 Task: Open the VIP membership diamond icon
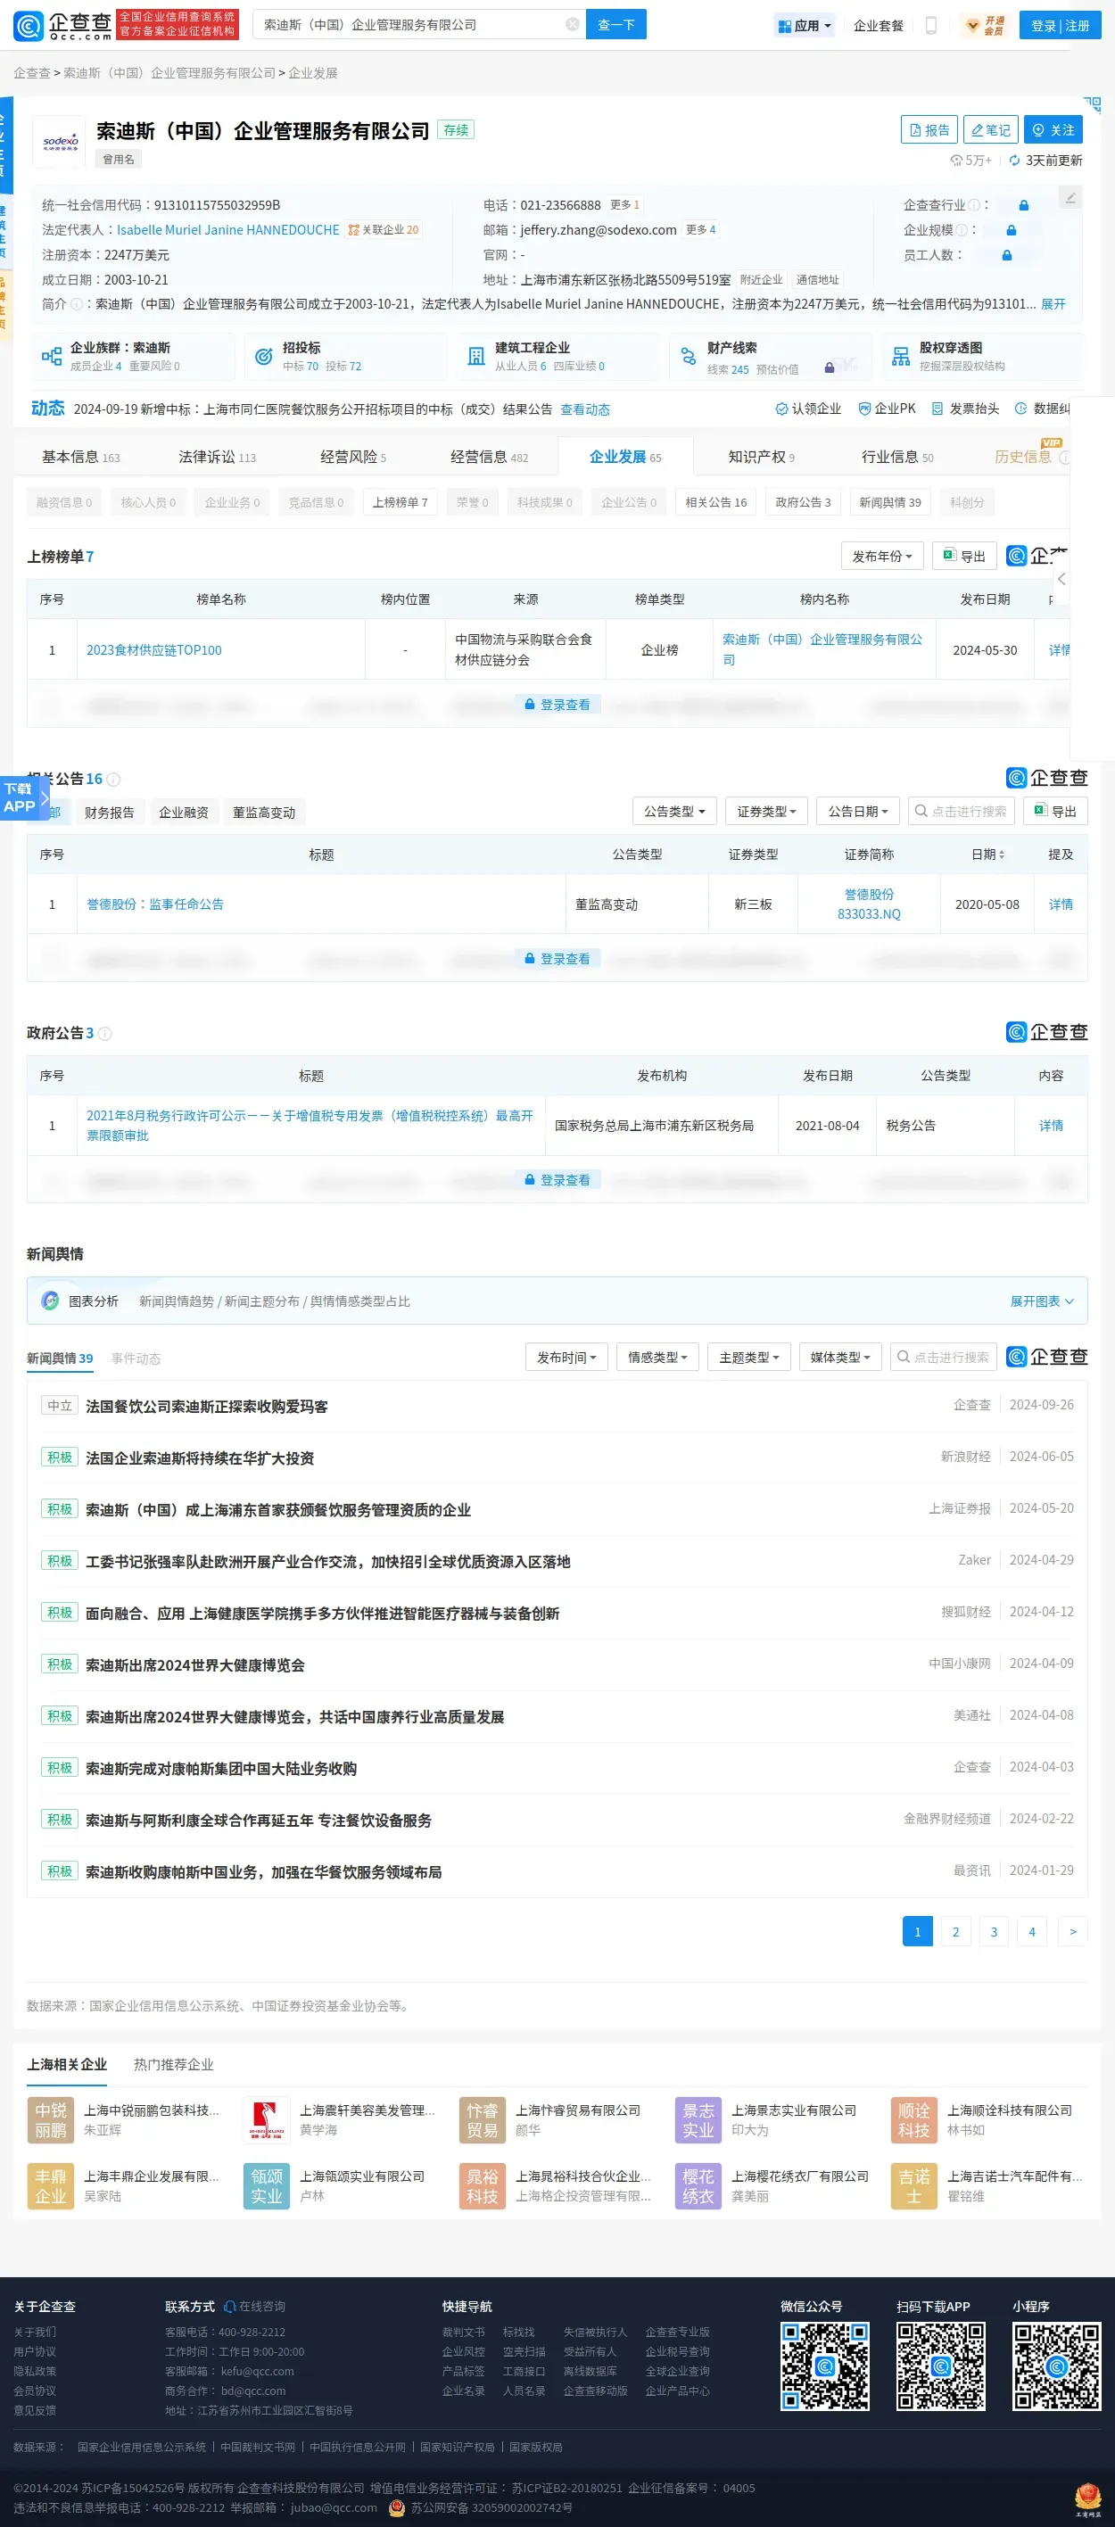[973, 26]
